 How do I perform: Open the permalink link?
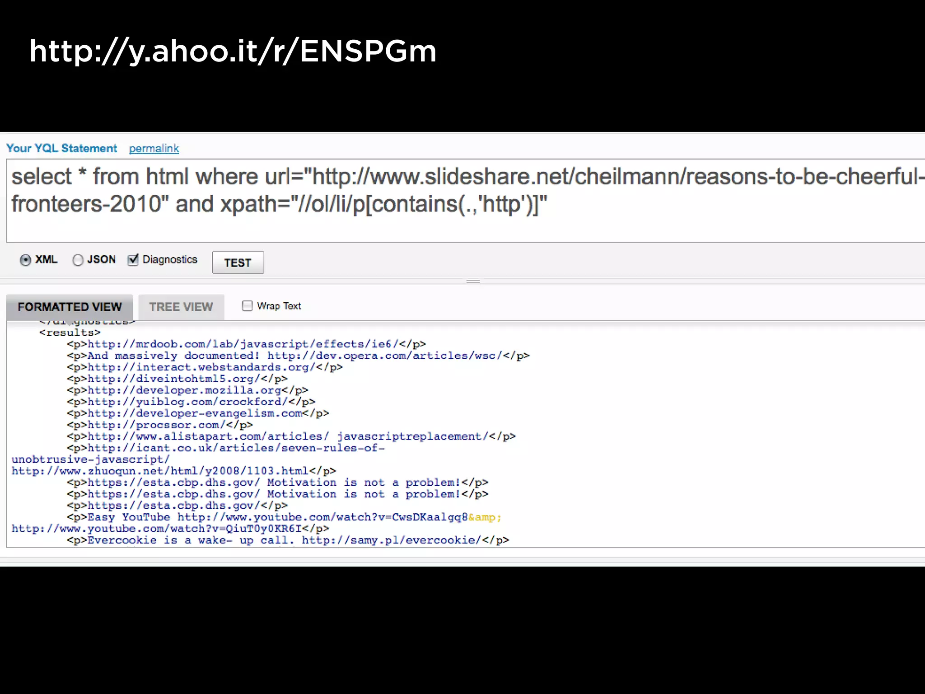154,148
